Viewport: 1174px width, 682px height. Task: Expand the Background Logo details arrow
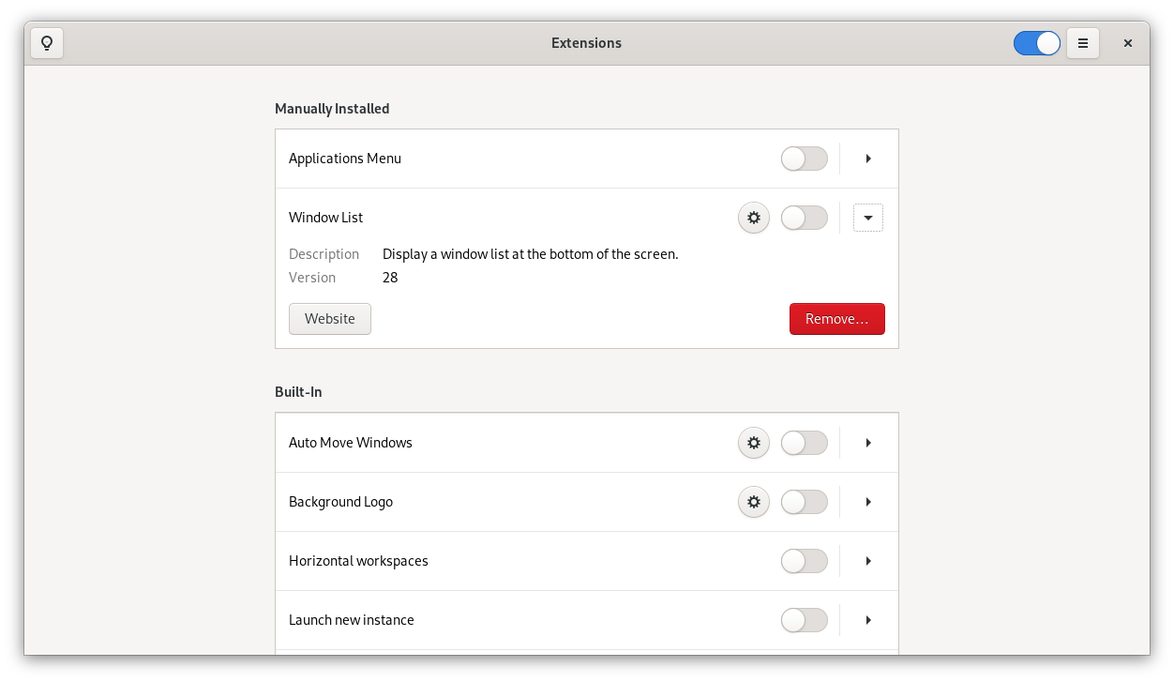[868, 502]
